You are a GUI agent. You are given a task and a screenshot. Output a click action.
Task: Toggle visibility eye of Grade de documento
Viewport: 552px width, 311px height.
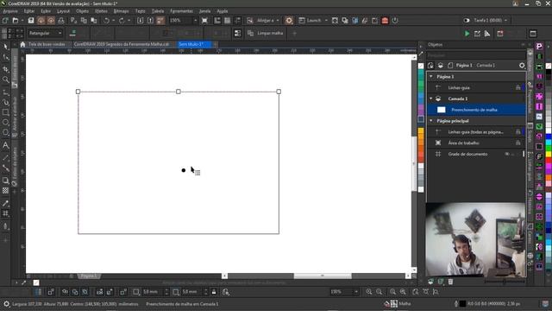point(506,154)
